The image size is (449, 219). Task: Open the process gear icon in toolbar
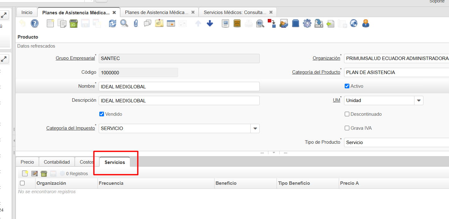(307, 23)
